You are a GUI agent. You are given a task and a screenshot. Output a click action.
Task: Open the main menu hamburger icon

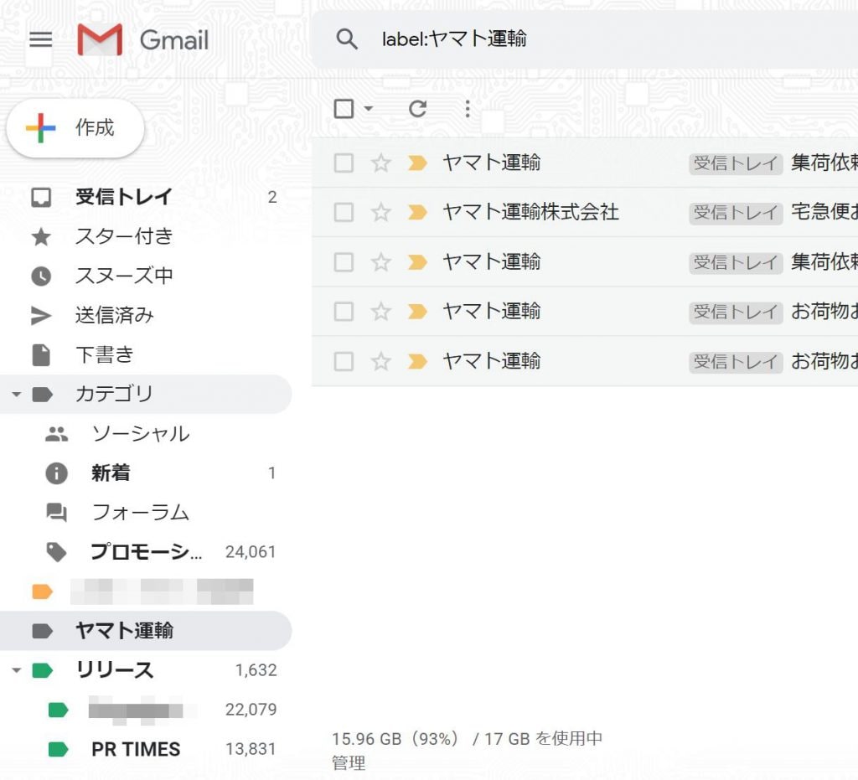(x=40, y=39)
